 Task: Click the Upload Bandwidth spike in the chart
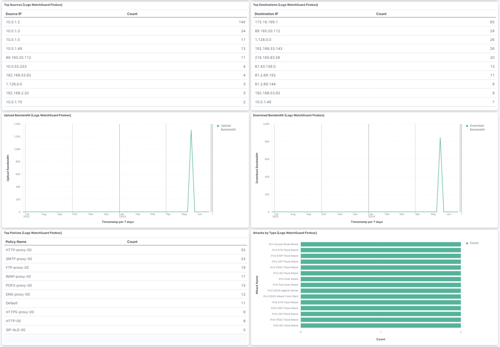(191, 130)
